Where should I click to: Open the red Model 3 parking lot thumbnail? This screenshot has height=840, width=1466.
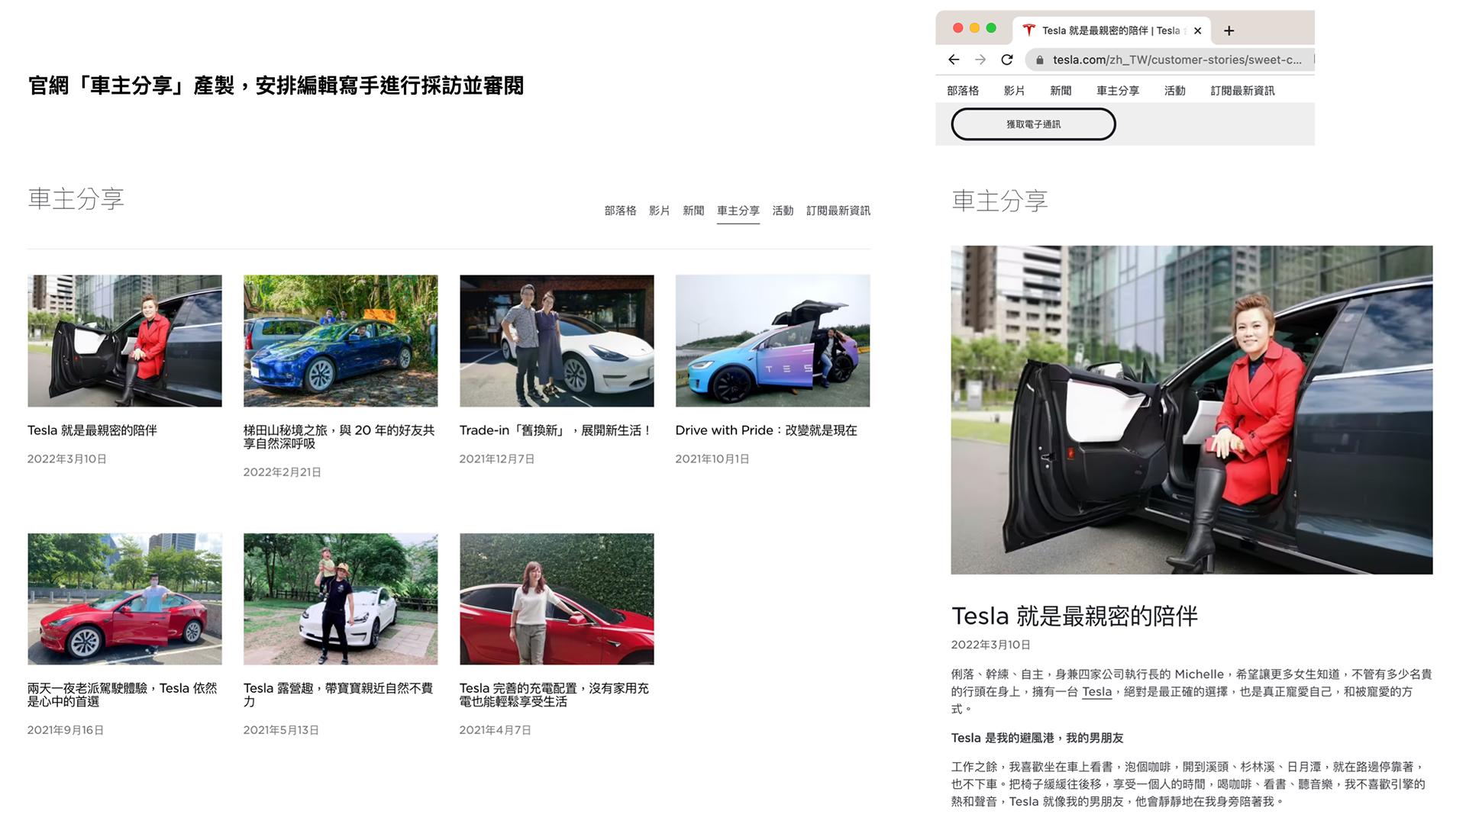pyautogui.click(x=124, y=599)
